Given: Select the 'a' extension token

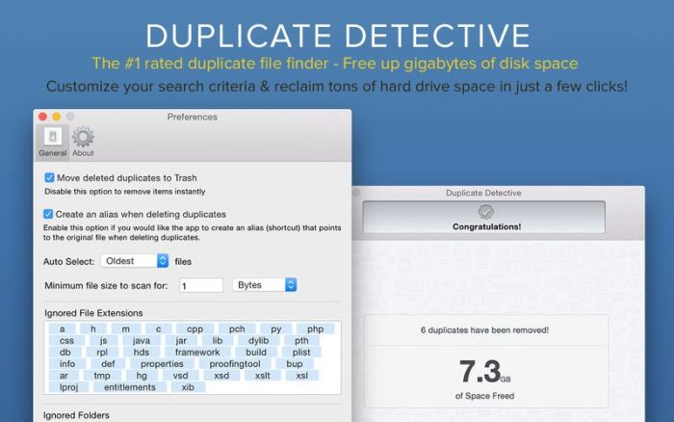Looking at the screenshot, I should click(x=63, y=329).
